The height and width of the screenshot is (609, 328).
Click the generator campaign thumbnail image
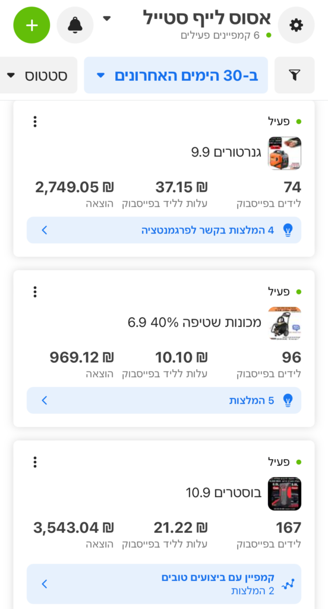(285, 153)
